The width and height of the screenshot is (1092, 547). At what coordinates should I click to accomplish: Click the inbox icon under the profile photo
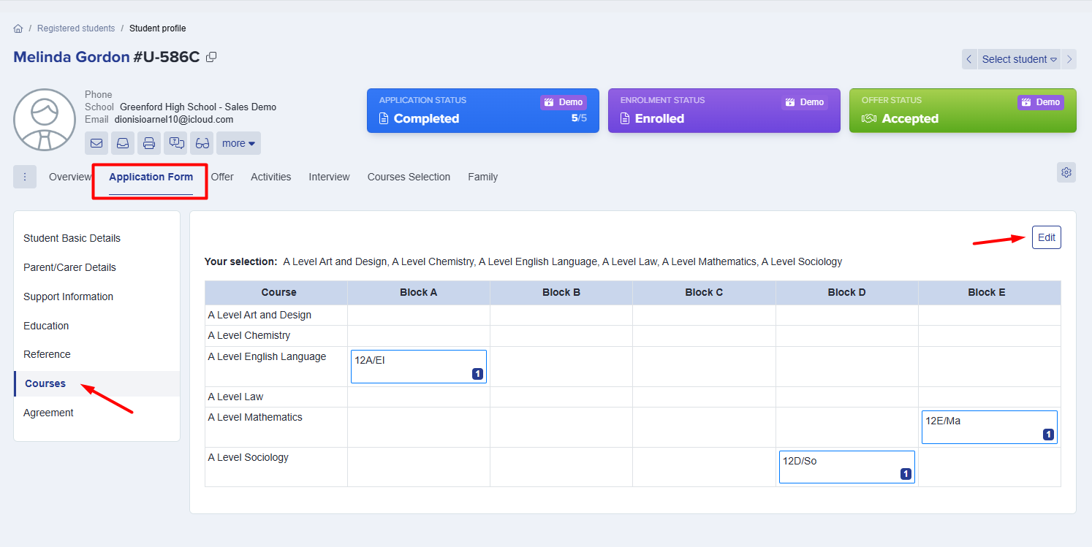click(x=122, y=143)
